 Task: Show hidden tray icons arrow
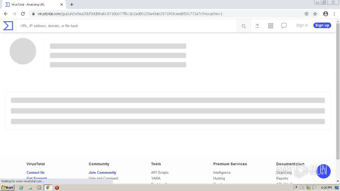(x=296, y=188)
